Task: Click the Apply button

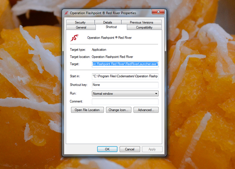Action: (x=152, y=149)
